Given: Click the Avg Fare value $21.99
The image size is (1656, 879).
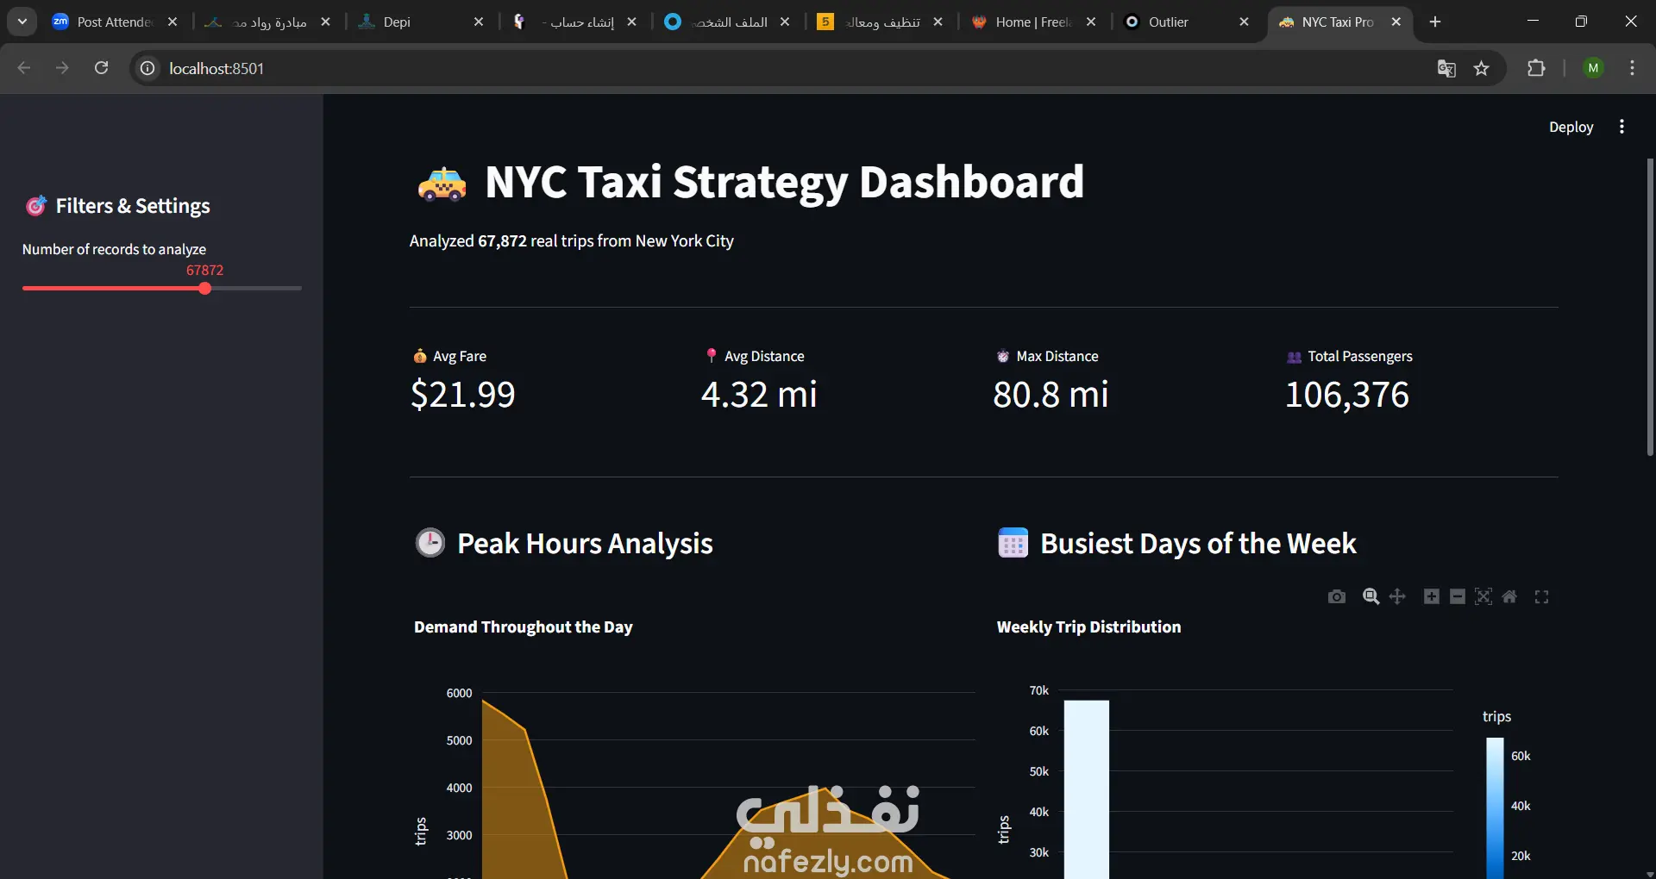Looking at the screenshot, I should 462,395.
